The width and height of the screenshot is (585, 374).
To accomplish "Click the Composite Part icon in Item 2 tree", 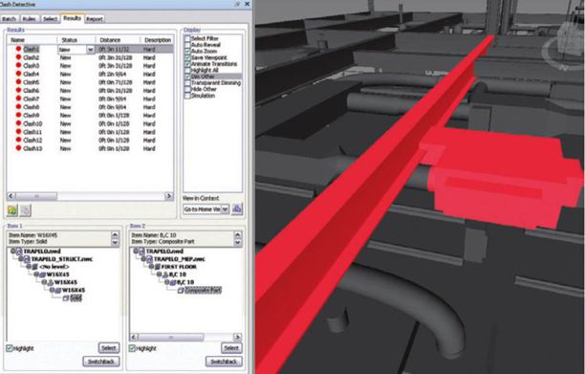I will click(x=182, y=290).
